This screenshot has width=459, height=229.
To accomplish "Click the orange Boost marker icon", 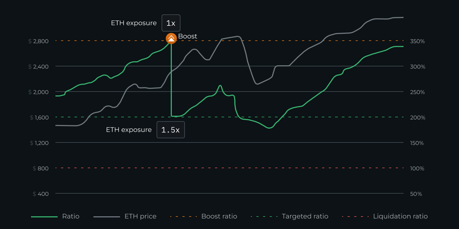I will [x=171, y=39].
